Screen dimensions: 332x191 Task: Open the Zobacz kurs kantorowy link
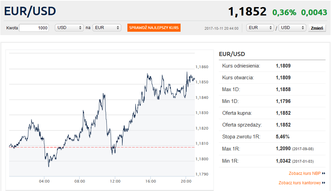pos(300,183)
